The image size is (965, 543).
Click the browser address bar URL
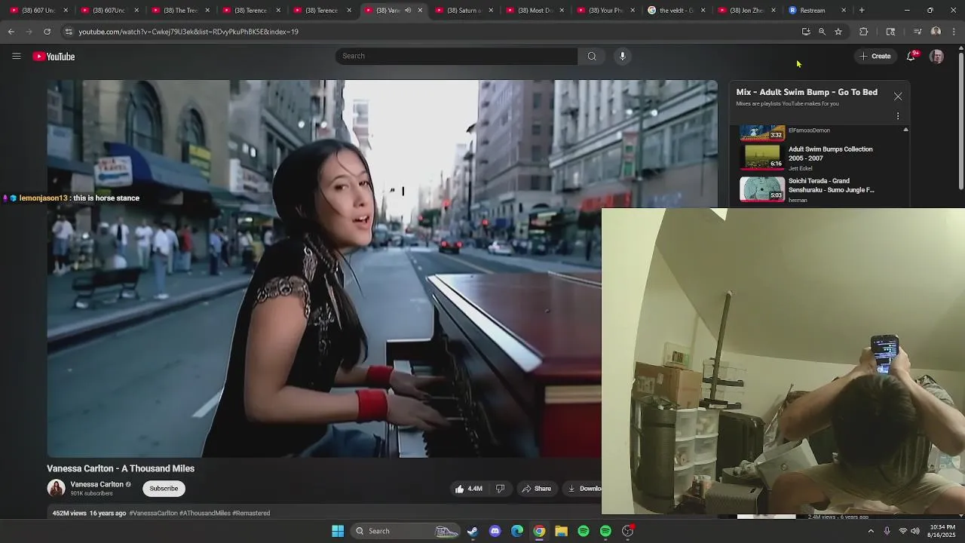point(188,32)
